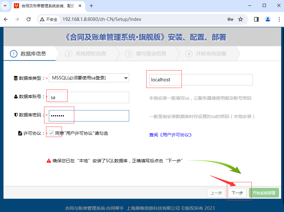Click the browser back arrow
Viewport: 284px width, 212px height.
pyautogui.click(x=6, y=19)
